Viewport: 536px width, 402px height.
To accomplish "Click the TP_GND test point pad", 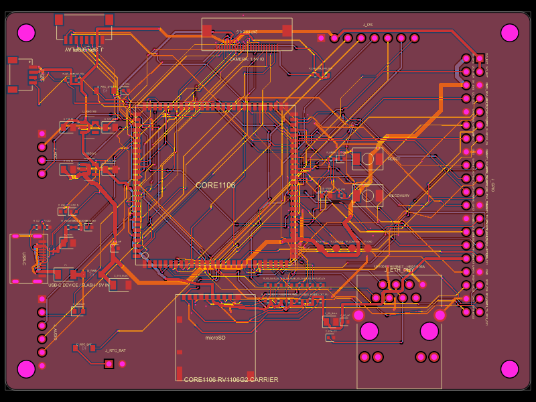I will click(367, 248).
